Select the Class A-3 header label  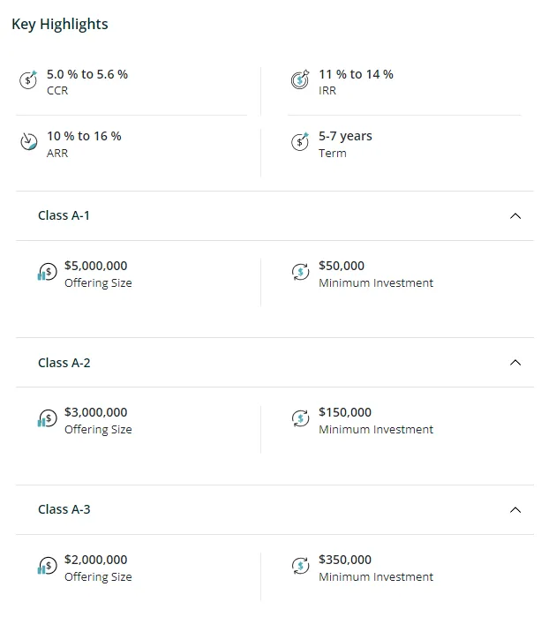(64, 509)
